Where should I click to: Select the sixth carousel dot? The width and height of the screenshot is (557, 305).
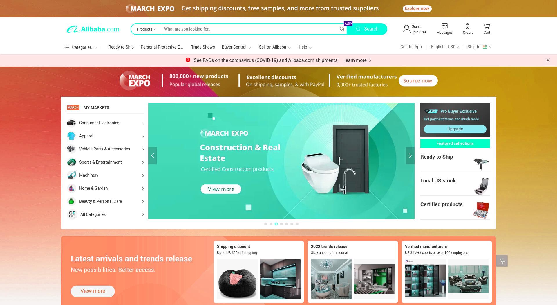[292, 224]
